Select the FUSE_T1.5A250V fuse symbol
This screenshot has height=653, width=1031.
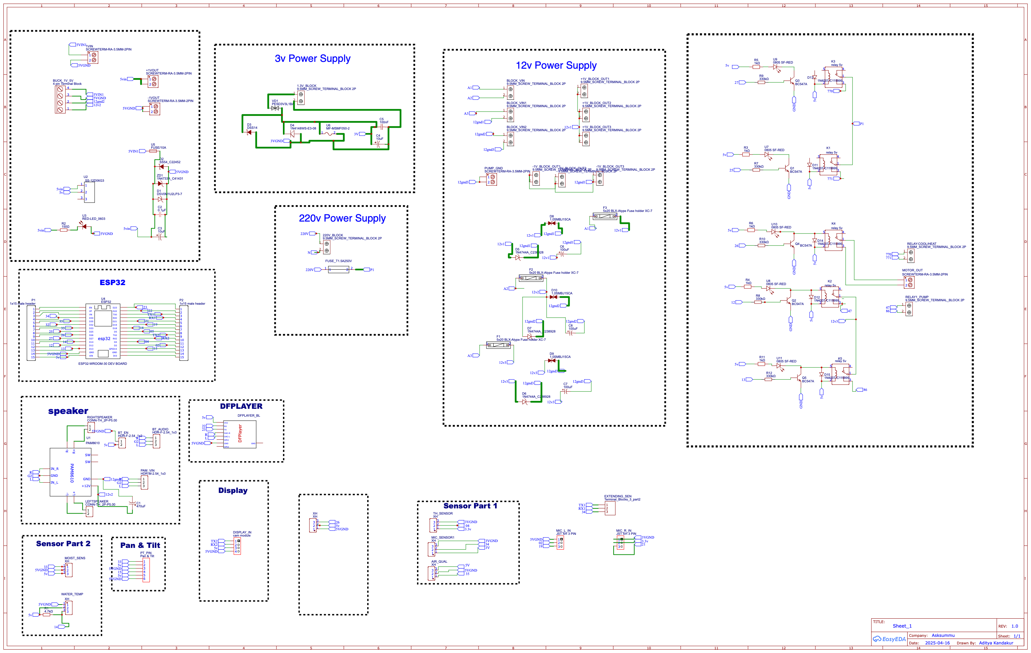(x=338, y=269)
